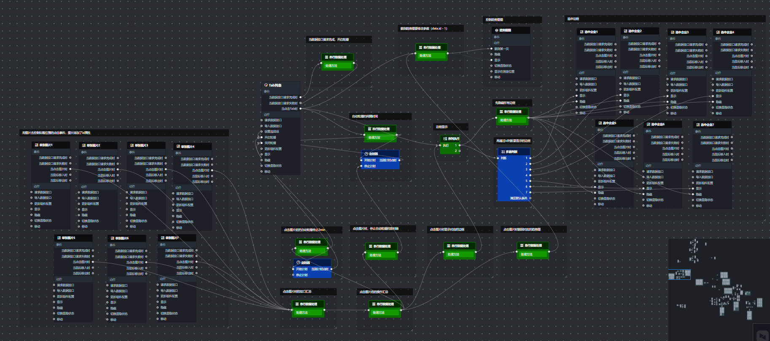This screenshot has width=770, height=341.
Task: Click the image icon on 单张图片6 node
Action: coord(113,238)
